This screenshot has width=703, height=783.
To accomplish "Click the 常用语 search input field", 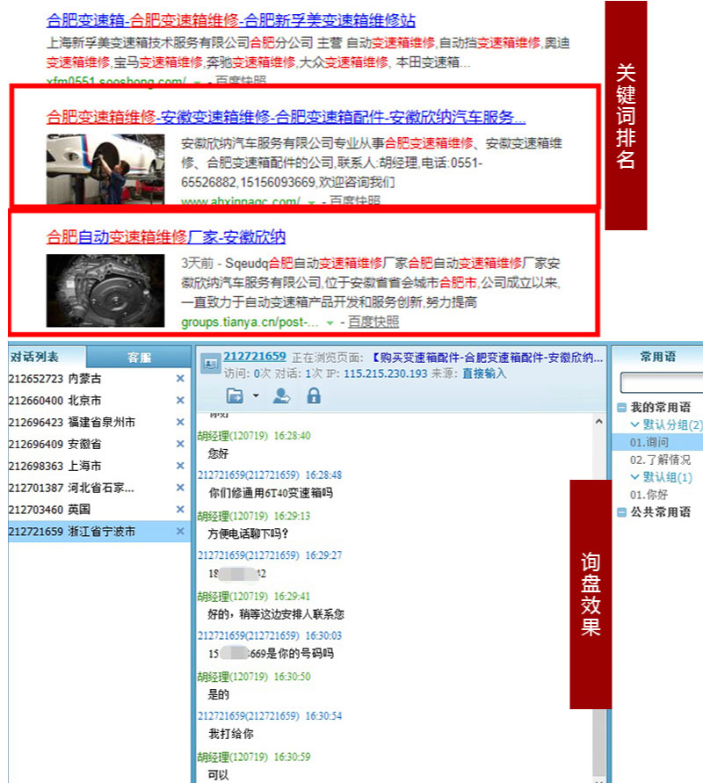I will pos(662,383).
